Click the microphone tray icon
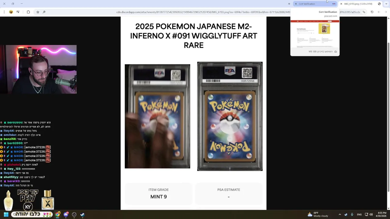The height and width of the screenshot is (219, 390). point(352,214)
